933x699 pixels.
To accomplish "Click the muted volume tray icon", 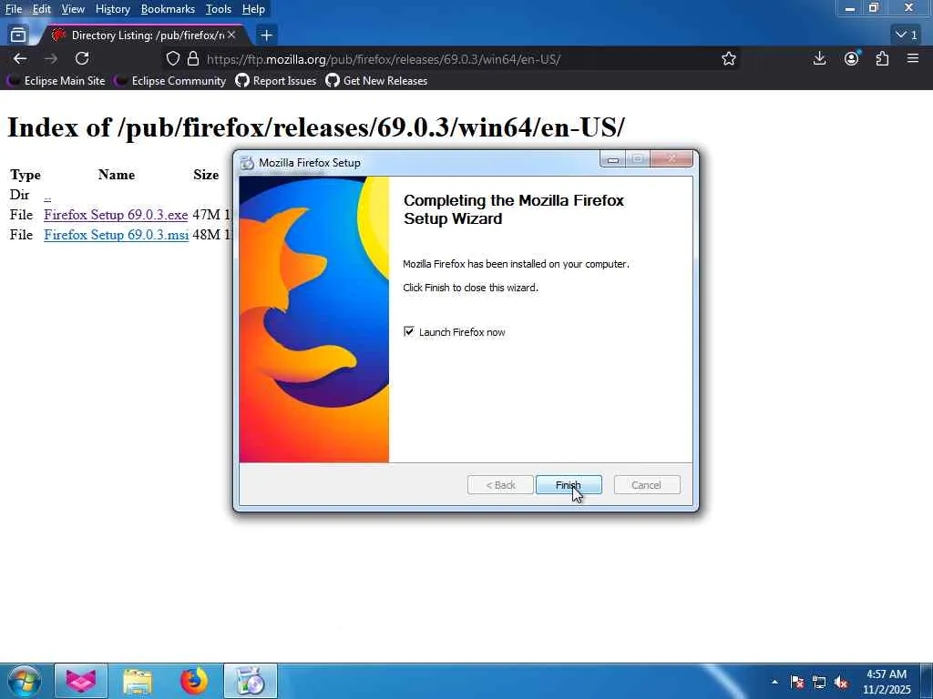I will point(841,683).
